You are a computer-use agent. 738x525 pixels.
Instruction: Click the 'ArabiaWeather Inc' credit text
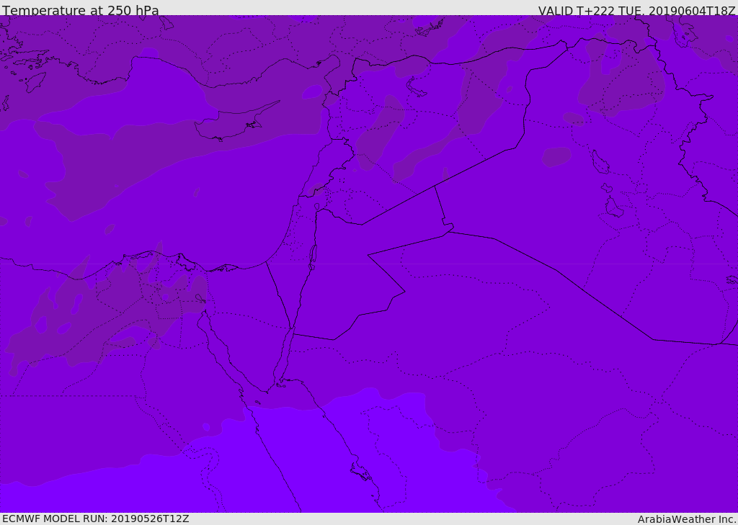[687, 519]
